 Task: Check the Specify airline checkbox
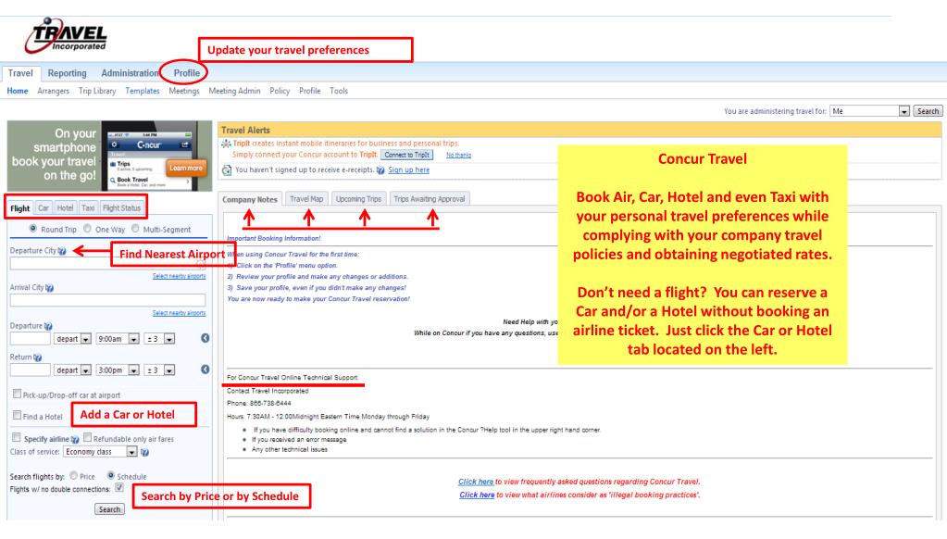point(17,437)
